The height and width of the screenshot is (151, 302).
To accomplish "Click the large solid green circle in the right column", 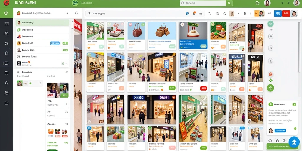I will click(270, 88).
